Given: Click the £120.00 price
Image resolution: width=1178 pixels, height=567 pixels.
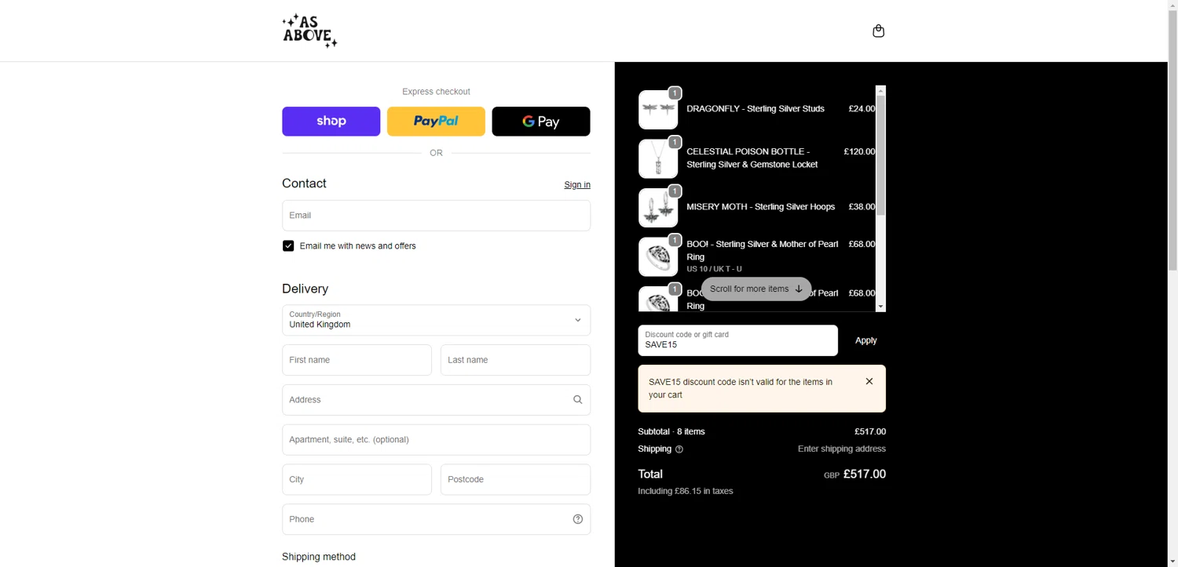Looking at the screenshot, I should [859, 151].
